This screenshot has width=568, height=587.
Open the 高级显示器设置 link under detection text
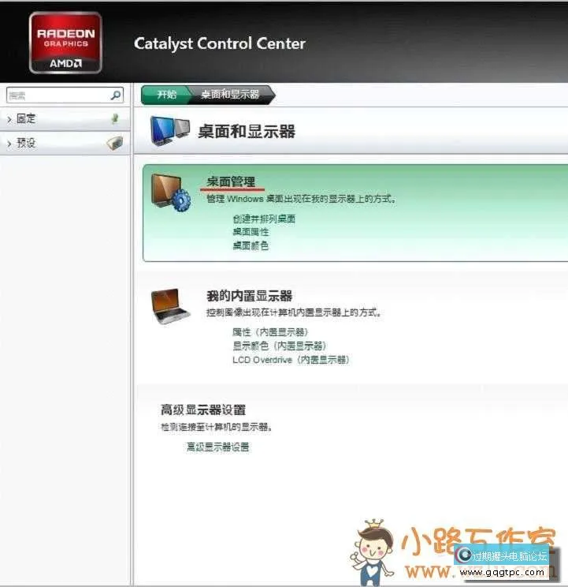[x=217, y=447]
